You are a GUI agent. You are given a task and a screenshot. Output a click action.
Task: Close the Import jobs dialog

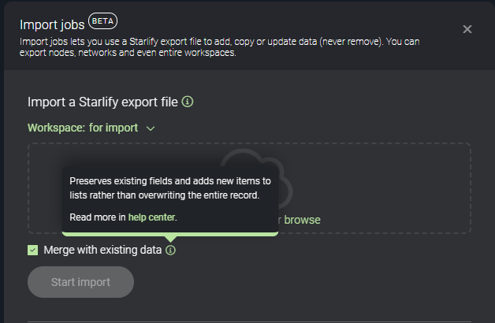[x=467, y=29]
